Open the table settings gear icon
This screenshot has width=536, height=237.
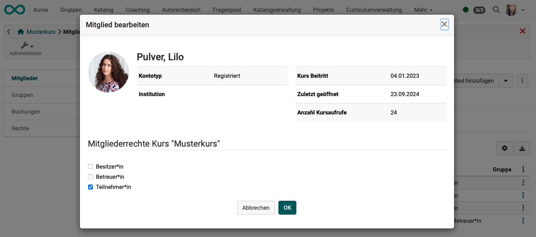504,148
